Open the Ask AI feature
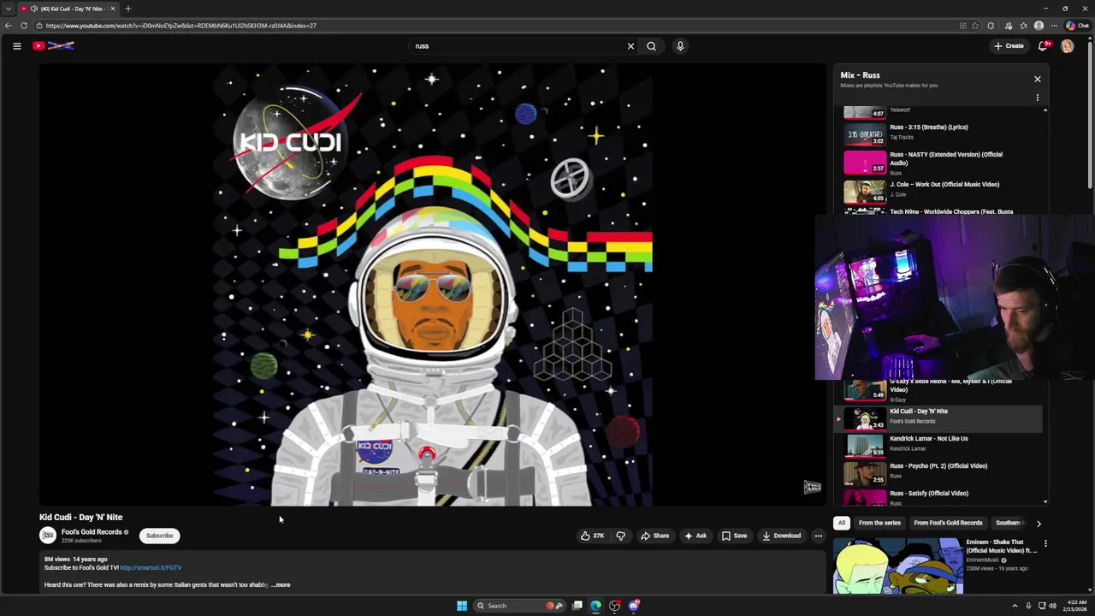Screen dimensions: 1095x616 pos(695,536)
